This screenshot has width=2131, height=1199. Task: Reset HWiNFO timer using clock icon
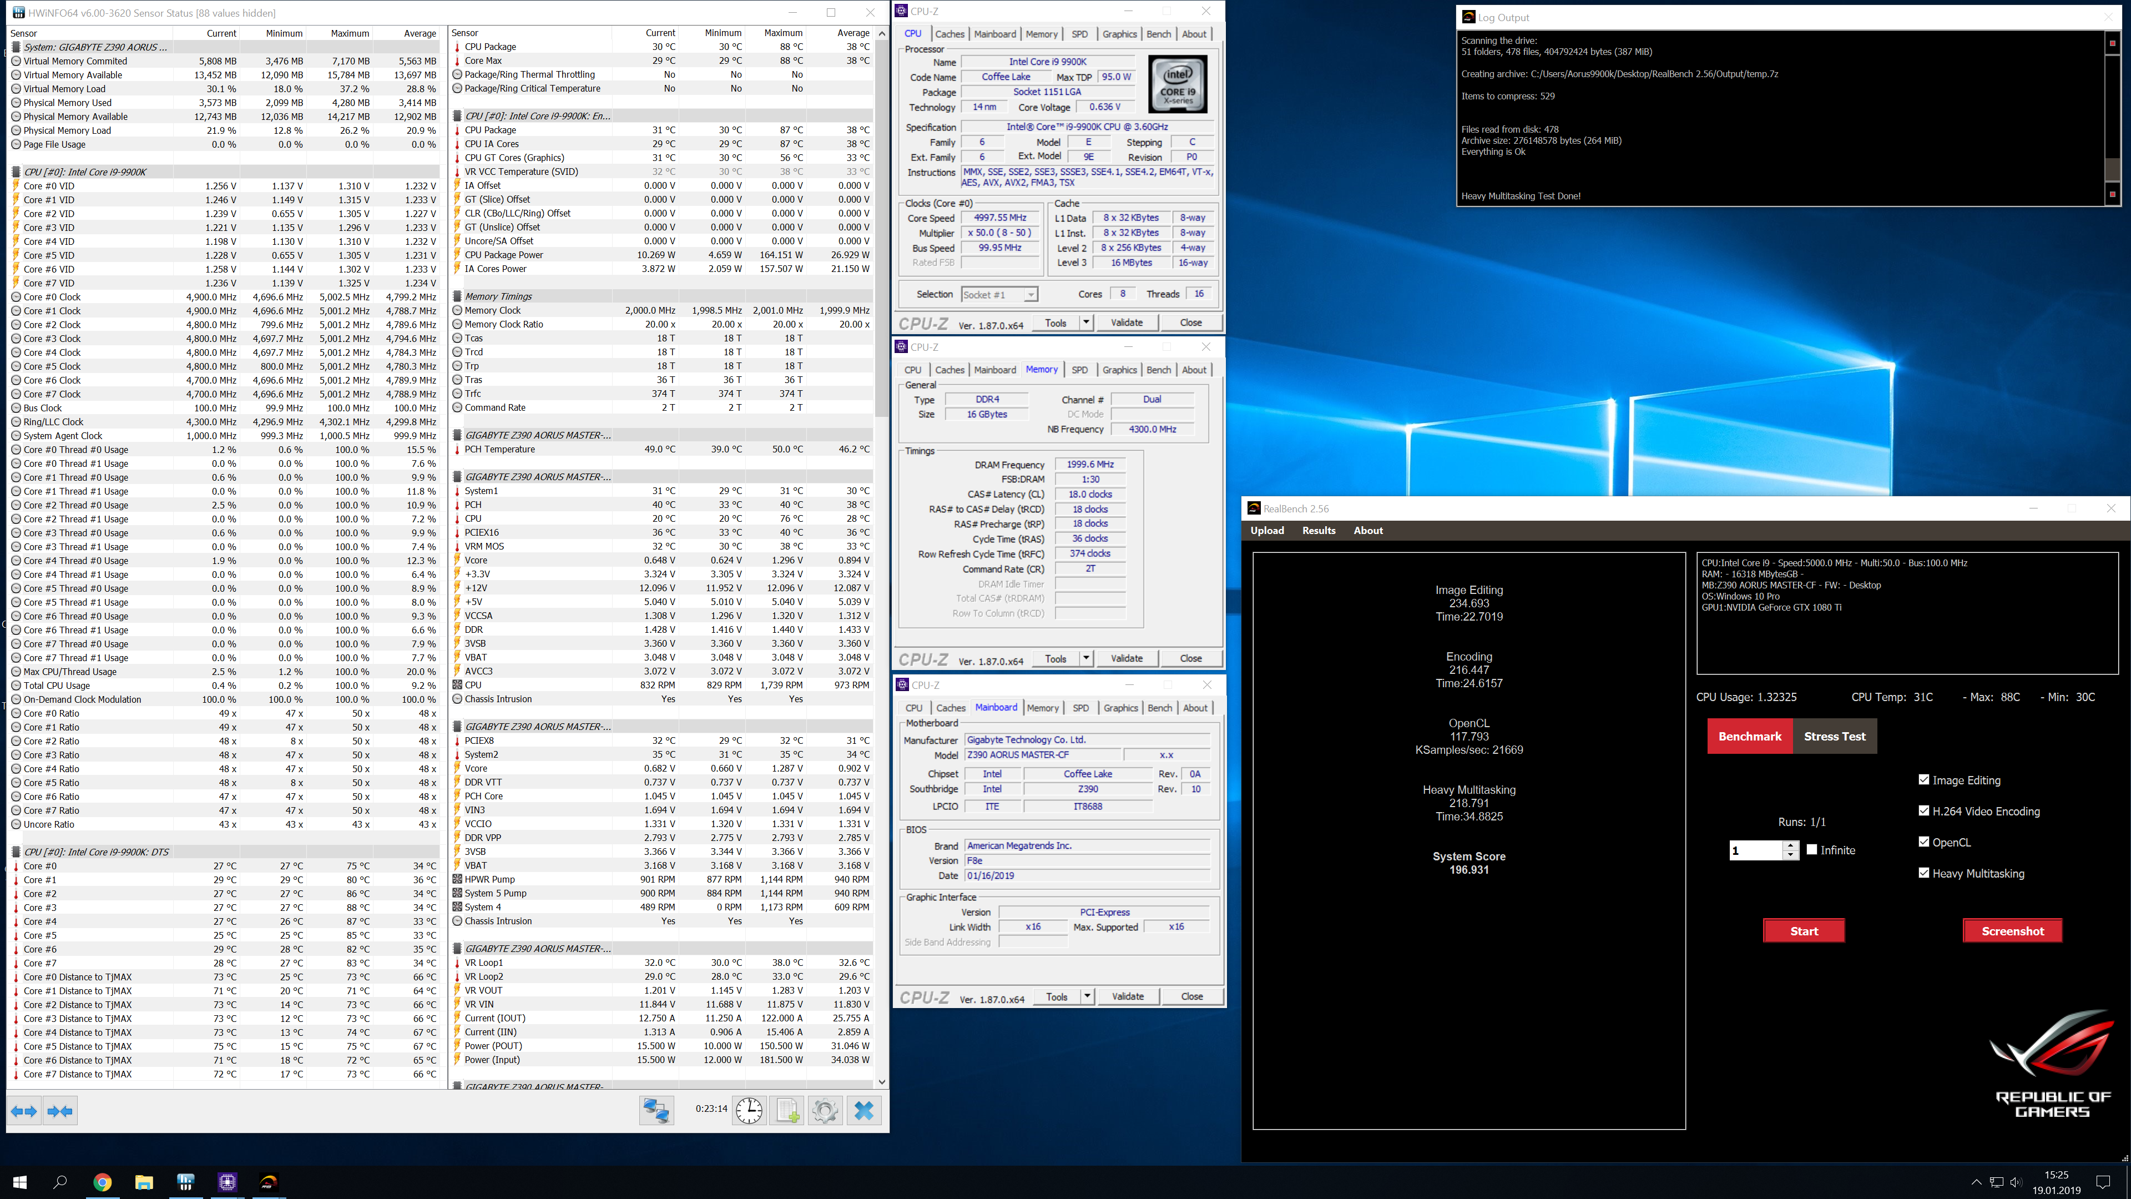tap(750, 1110)
